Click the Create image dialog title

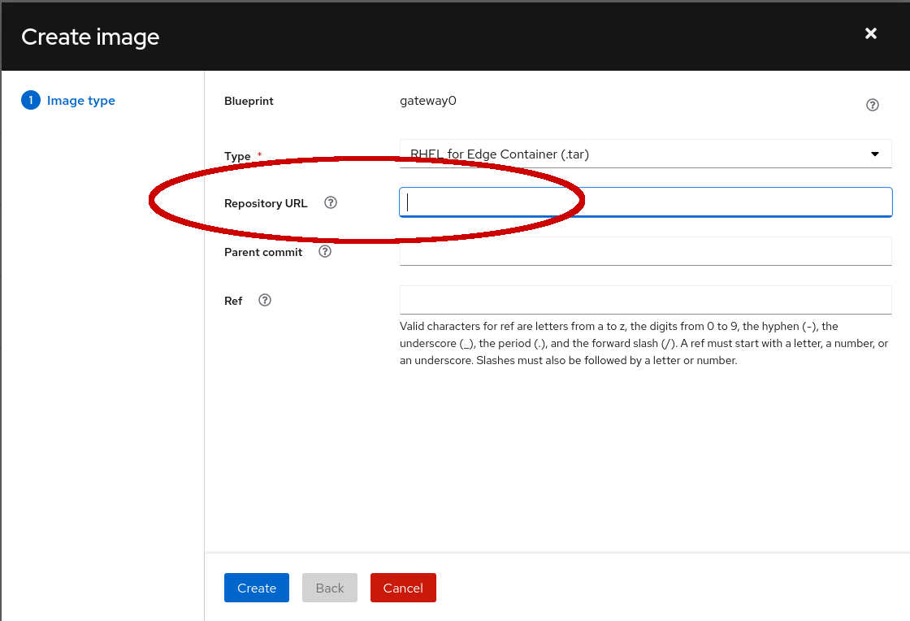(x=90, y=37)
